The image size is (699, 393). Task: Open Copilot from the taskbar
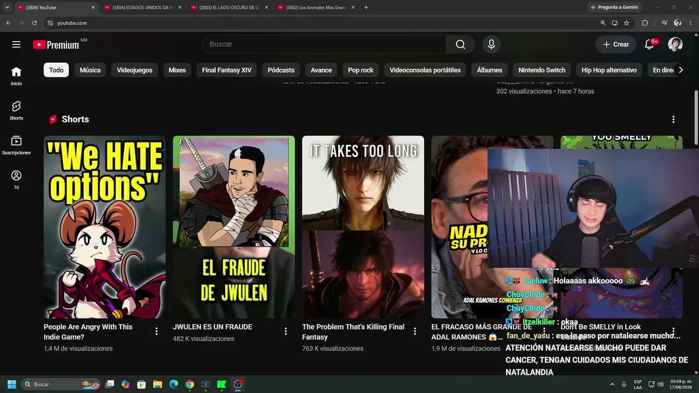[x=126, y=384]
